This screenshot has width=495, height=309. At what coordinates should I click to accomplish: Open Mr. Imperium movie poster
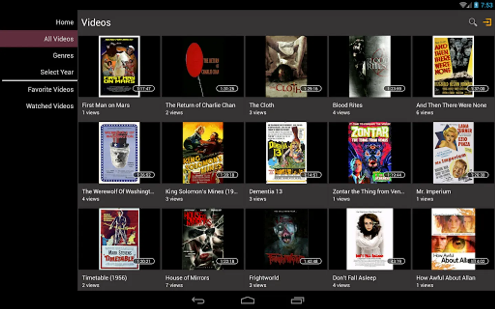[453, 152]
